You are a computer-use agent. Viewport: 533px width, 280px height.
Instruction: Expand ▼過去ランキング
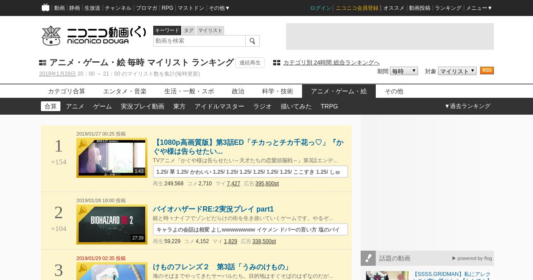467,106
